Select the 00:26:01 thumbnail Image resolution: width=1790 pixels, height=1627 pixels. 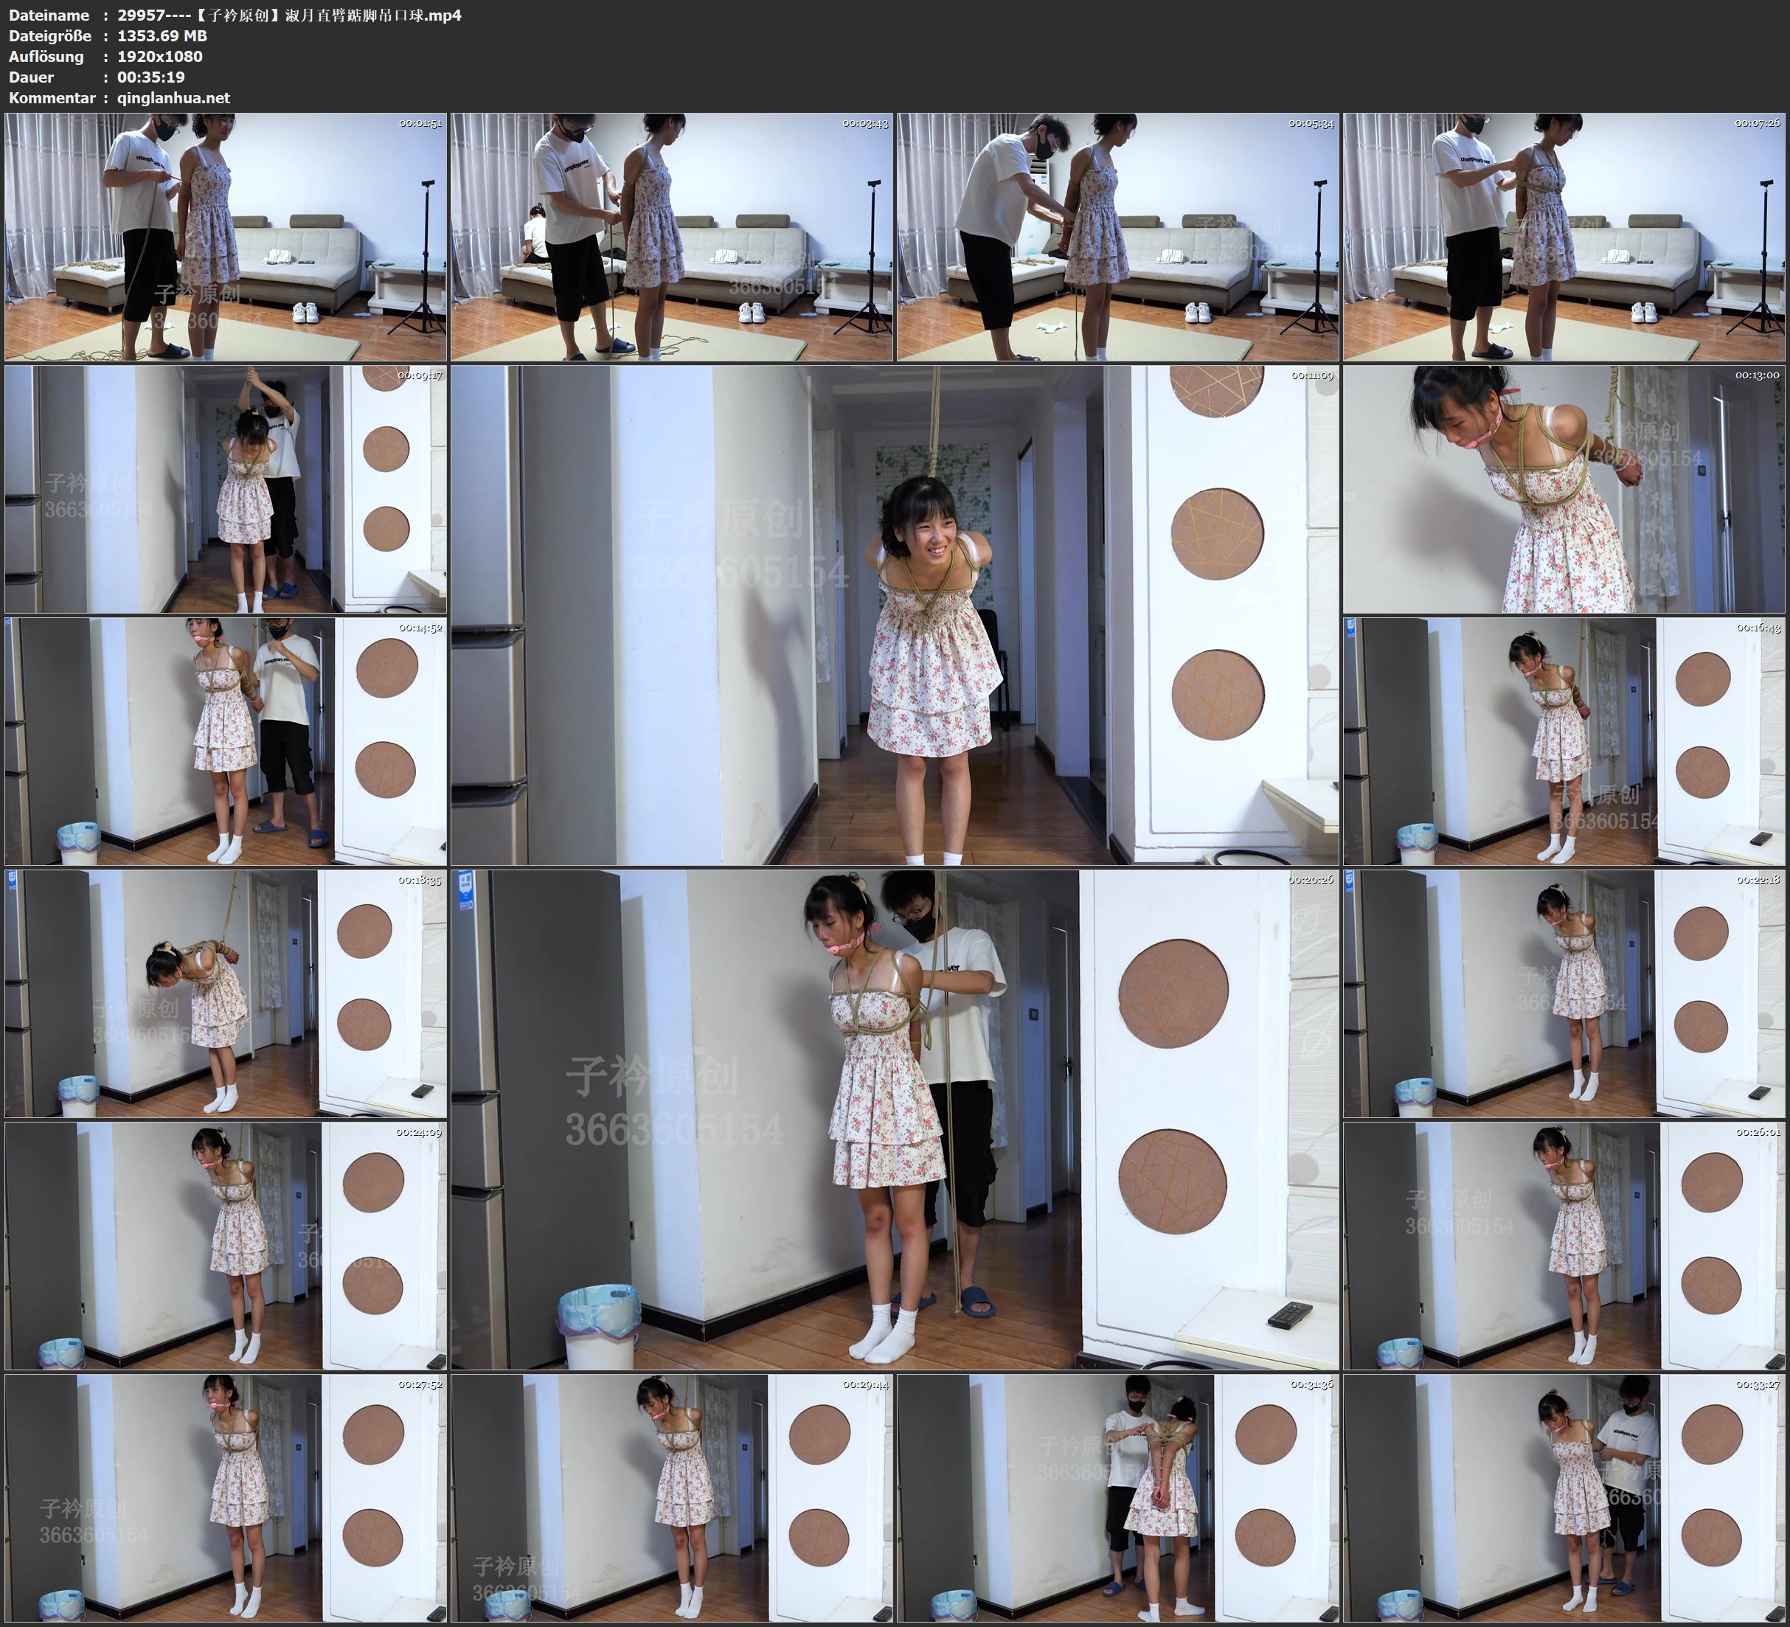click(1563, 1245)
